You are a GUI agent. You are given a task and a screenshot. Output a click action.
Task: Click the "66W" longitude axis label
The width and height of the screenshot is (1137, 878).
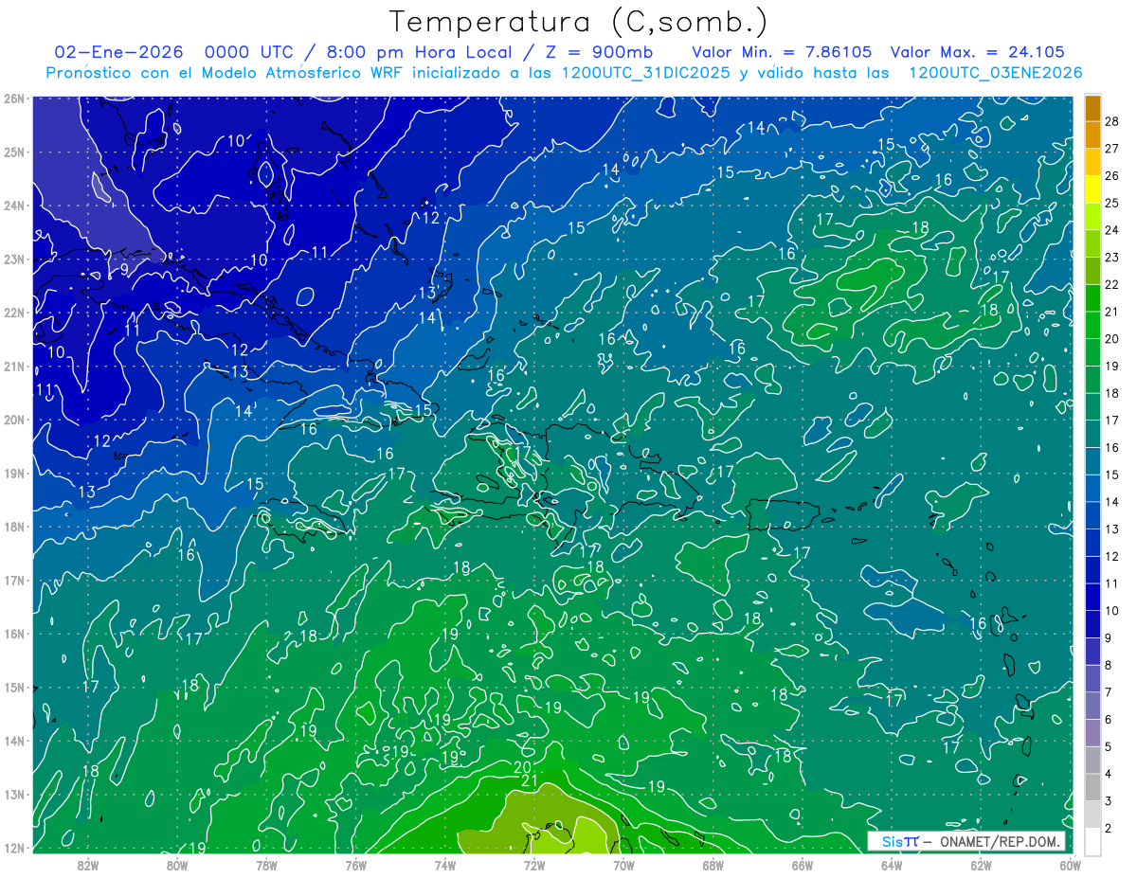tap(802, 864)
